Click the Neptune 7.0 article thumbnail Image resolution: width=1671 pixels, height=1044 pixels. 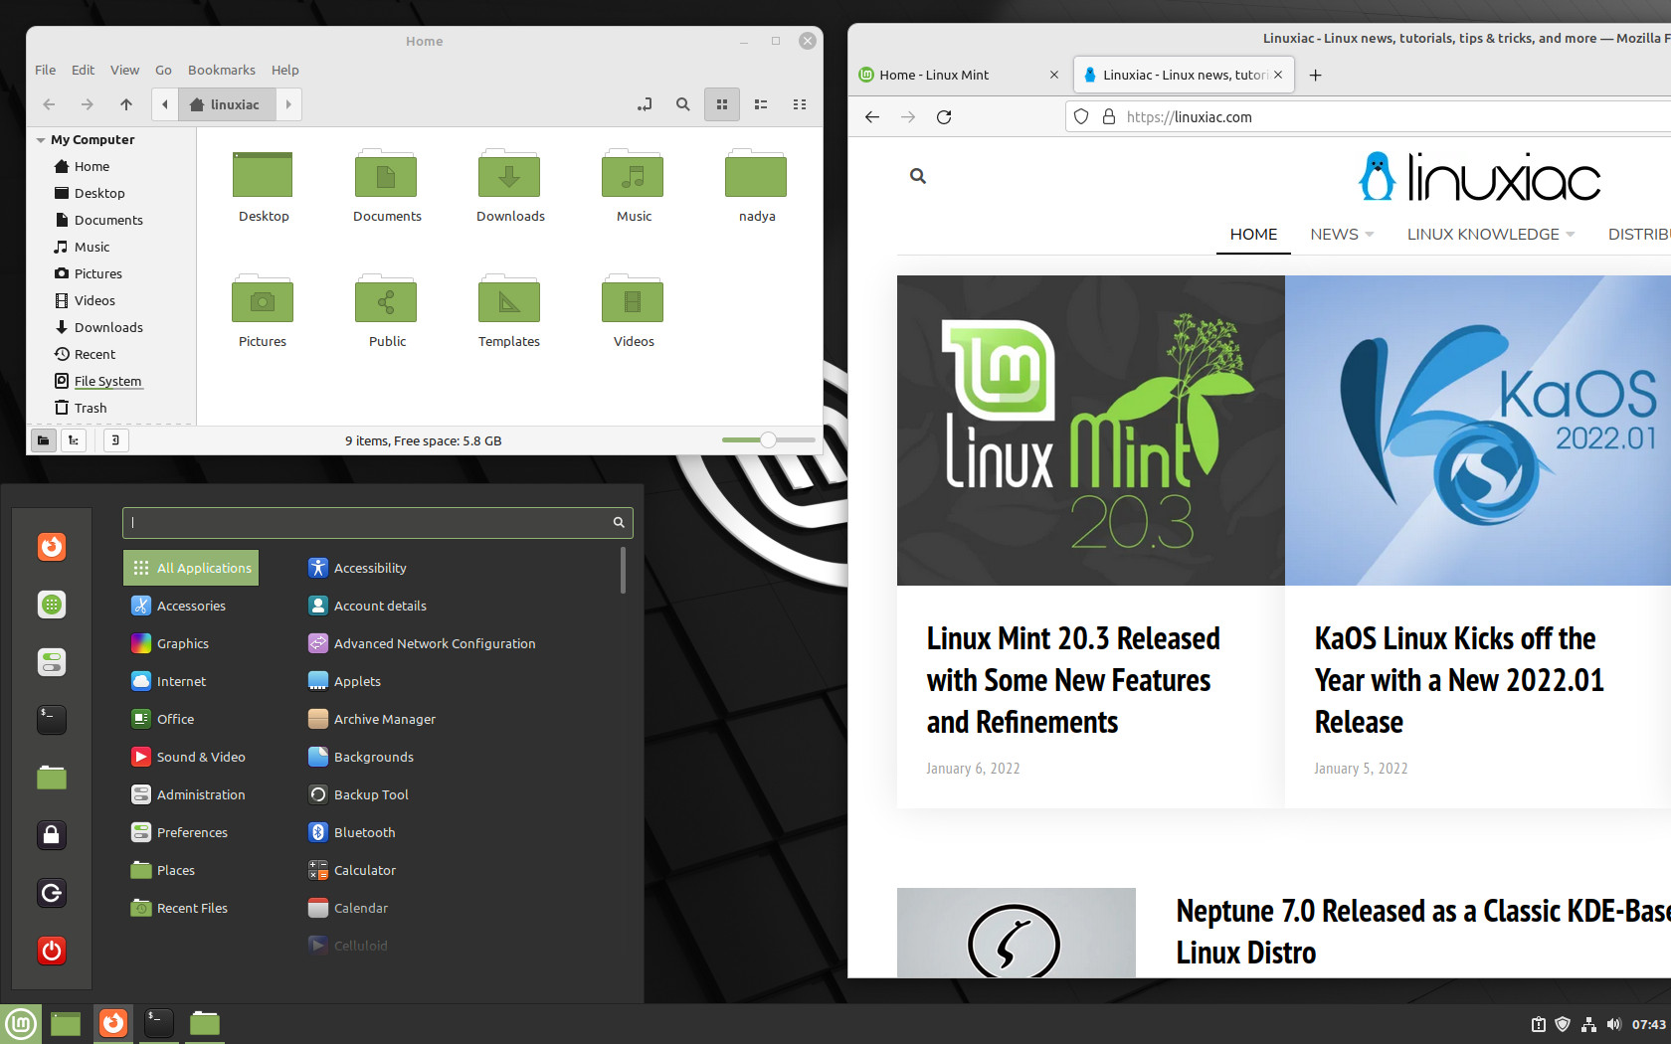tap(1016, 933)
